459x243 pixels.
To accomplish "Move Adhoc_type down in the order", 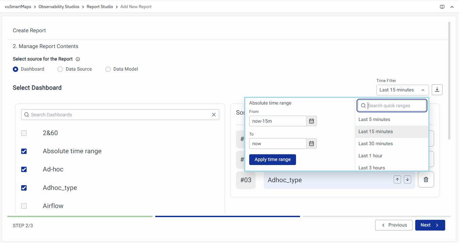I will point(407,180).
